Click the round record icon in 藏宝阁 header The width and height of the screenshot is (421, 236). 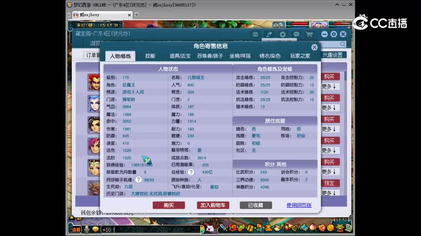click(x=283, y=34)
